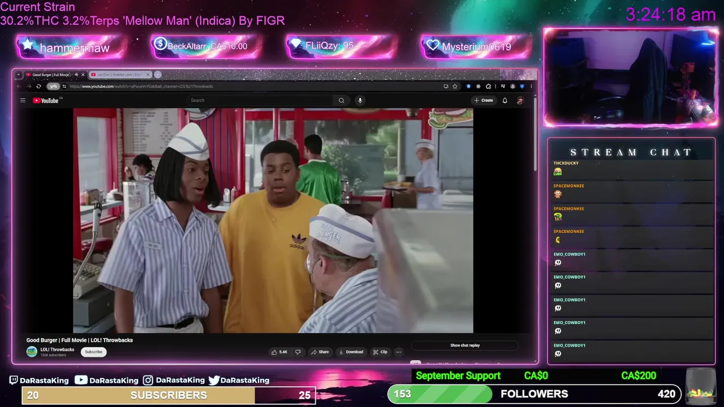Click the CA$200 support goal amount
This screenshot has width=724, height=407.
[639, 376]
